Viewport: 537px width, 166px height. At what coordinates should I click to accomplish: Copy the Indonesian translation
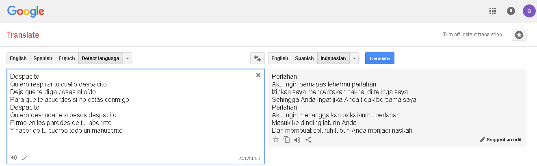tap(287, 140)
